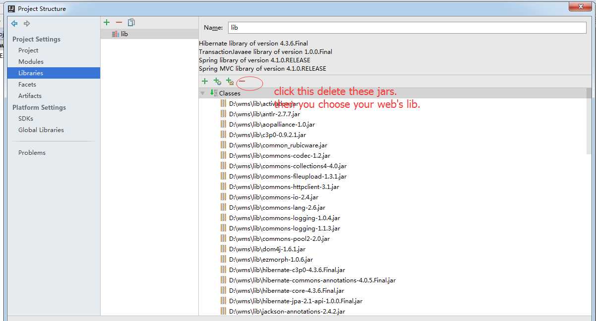This screenshot has width=596, height=321.
Task: Open SDKs under Platform Settings
Action: (26, 119)
